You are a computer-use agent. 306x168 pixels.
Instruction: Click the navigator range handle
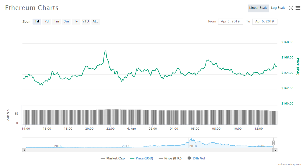point(274,143)
